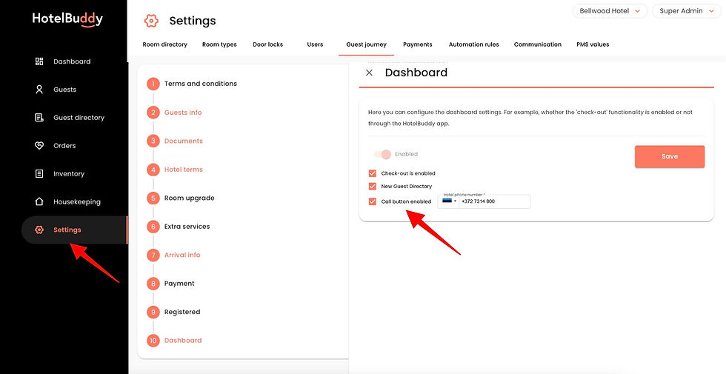726x374 pixels.
Task: Go to Guests in sidebar menu
Action: coord(65,90)
